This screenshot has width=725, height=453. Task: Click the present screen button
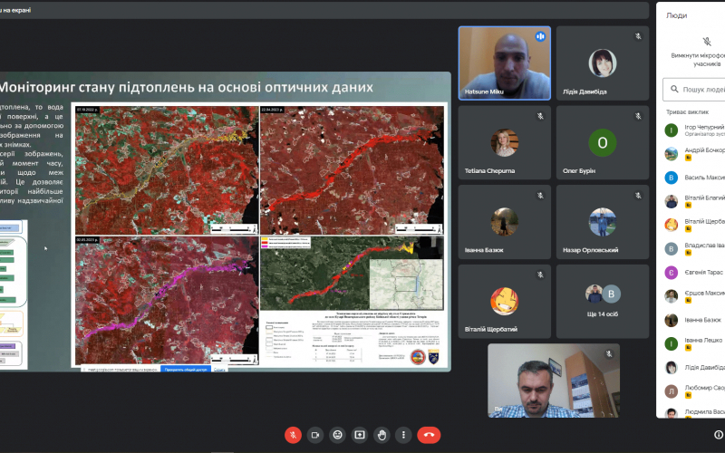click(360, 435)
